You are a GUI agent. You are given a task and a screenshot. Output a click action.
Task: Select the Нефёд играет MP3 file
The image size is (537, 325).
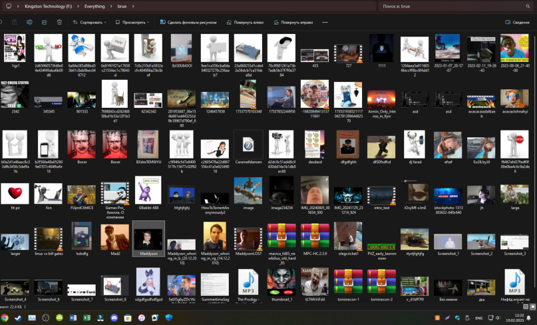pyautogui.click(x=514, y=285)
